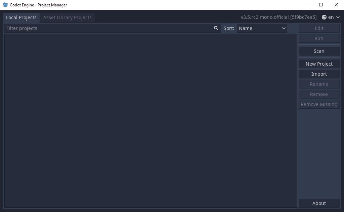Click the Godot logo in the title bar

coord(5,5)
